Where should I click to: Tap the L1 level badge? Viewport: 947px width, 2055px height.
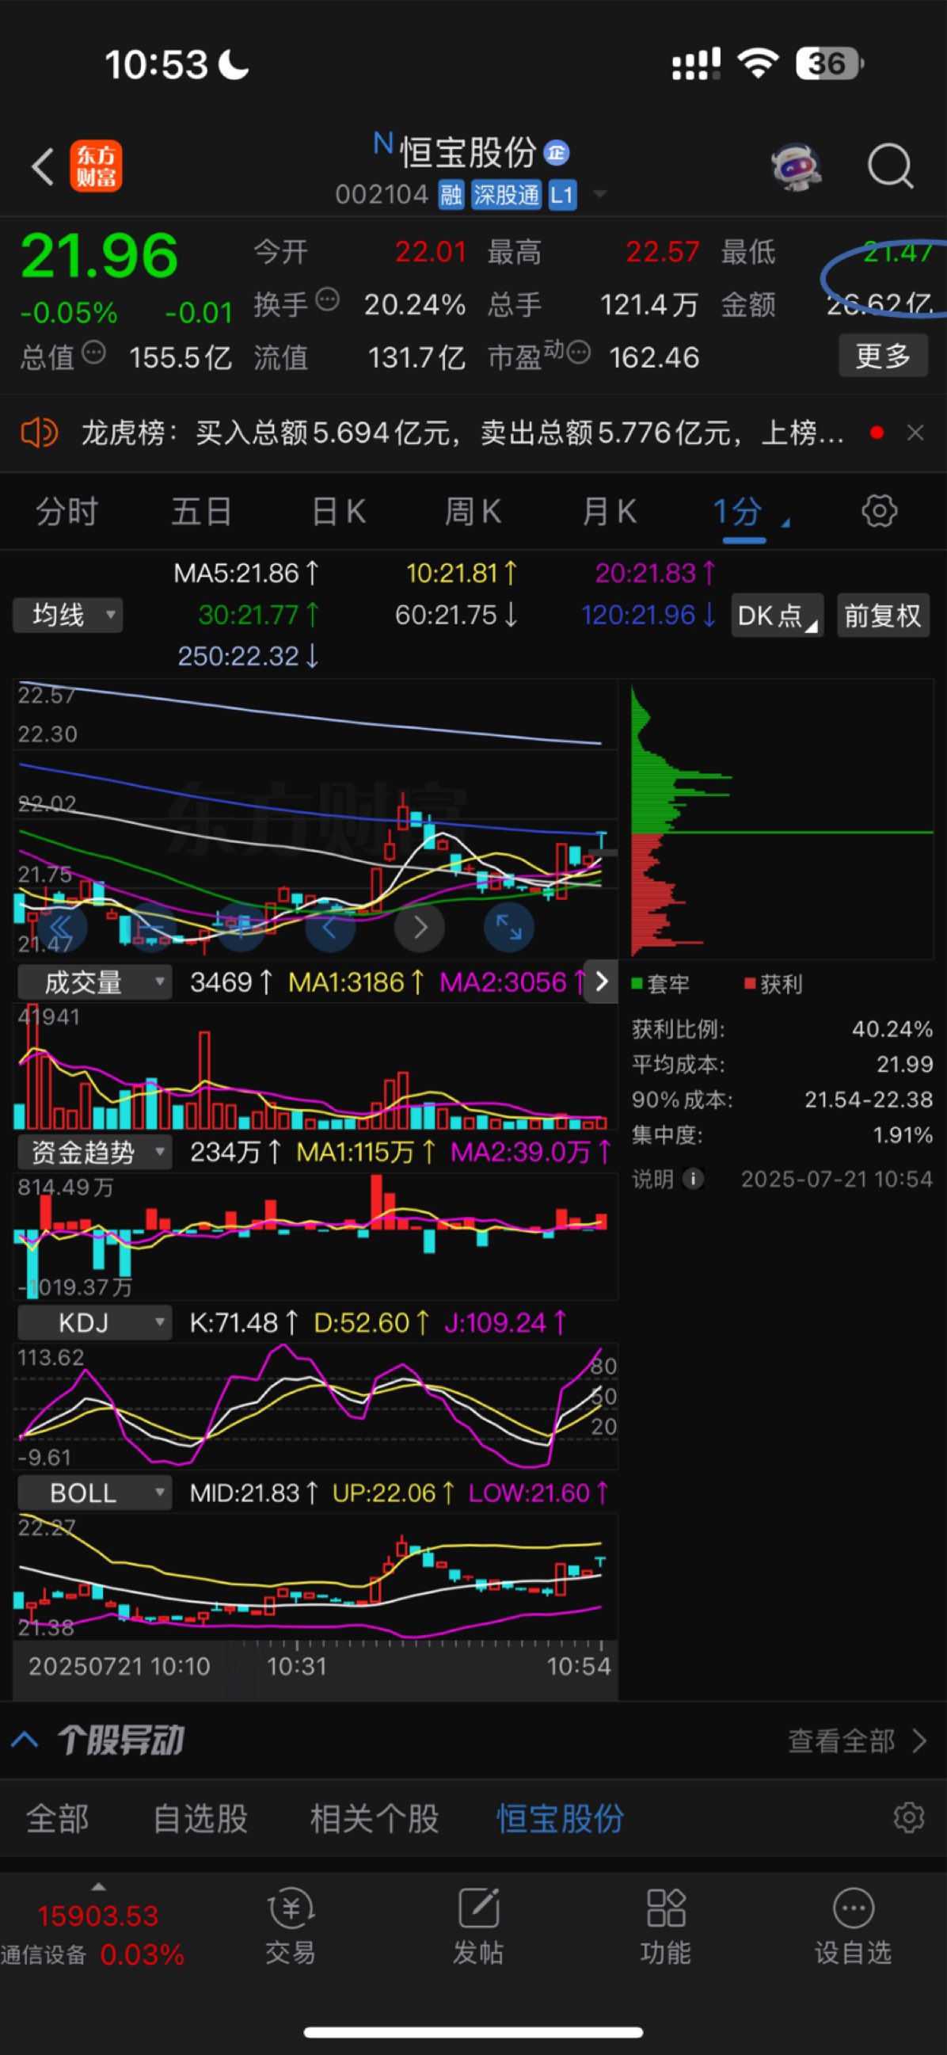point(561,195)
